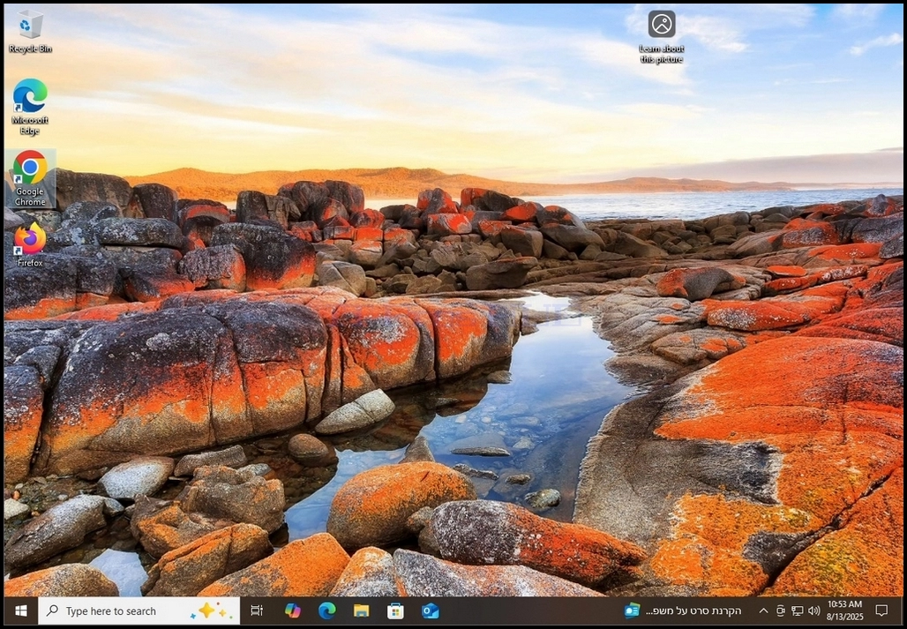Select the Google Chrome desktop shortcut
Viewport: 907px width, 629px height.
coord(30,178)
